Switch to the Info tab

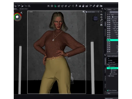click(114, 10)
